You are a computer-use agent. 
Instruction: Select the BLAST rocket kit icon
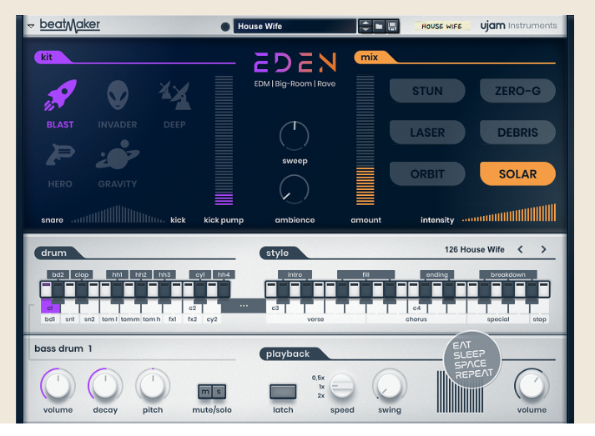tap(60, 96)
